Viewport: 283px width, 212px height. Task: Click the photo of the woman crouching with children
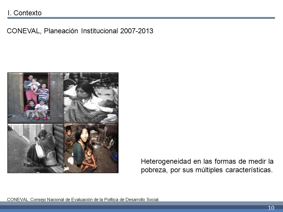[91, 148]
